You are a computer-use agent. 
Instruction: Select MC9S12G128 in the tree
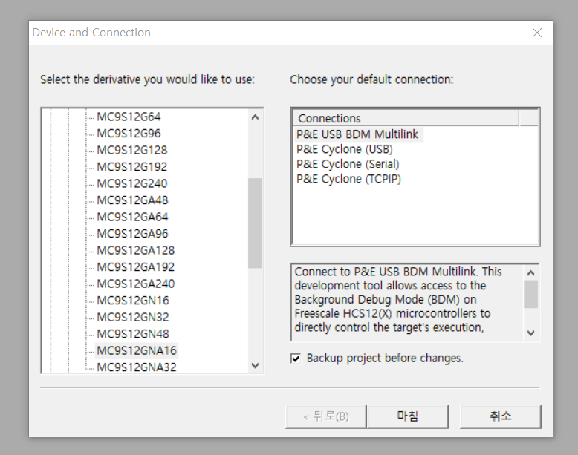click(x=132, y=150)
